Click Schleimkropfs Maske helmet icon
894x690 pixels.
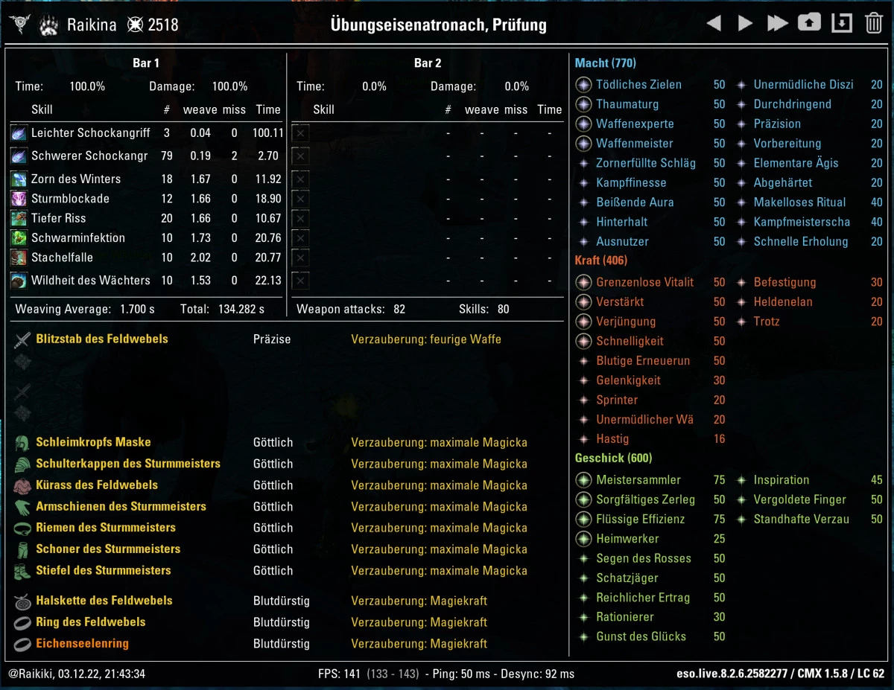(22, 444)
